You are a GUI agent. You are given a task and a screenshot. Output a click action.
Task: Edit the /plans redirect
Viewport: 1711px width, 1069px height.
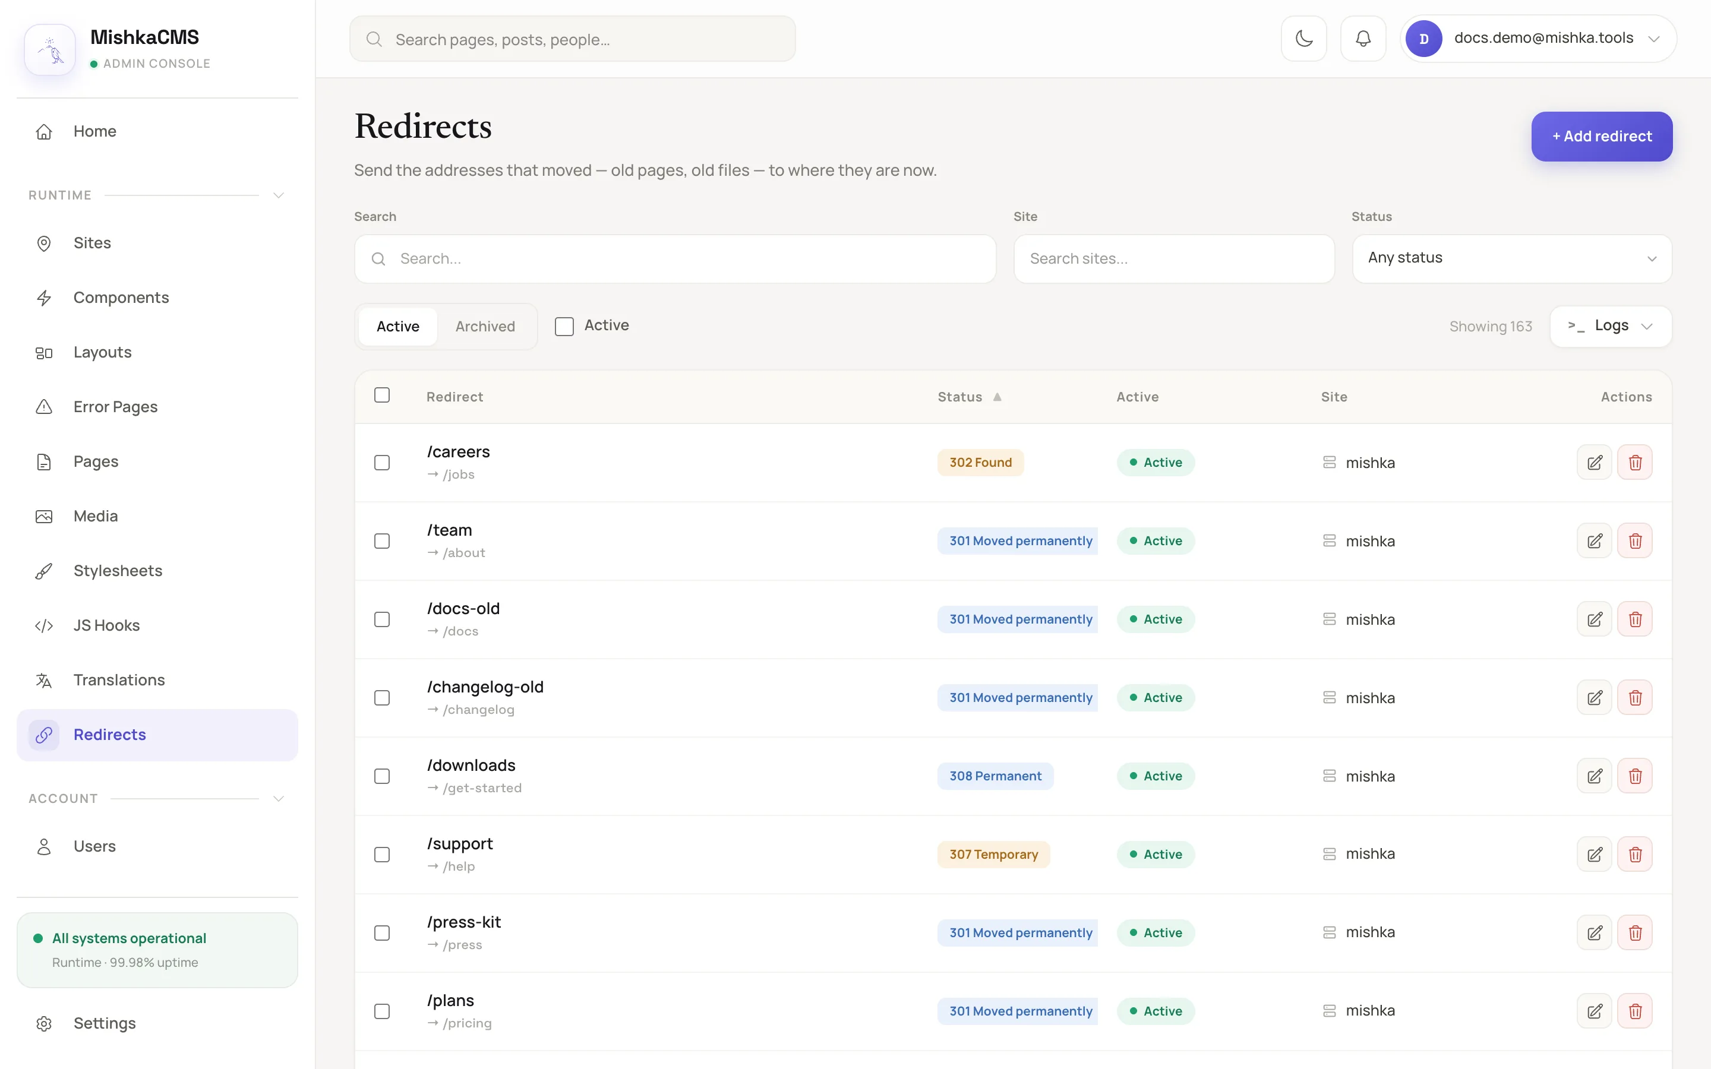pos(1595,1012)
